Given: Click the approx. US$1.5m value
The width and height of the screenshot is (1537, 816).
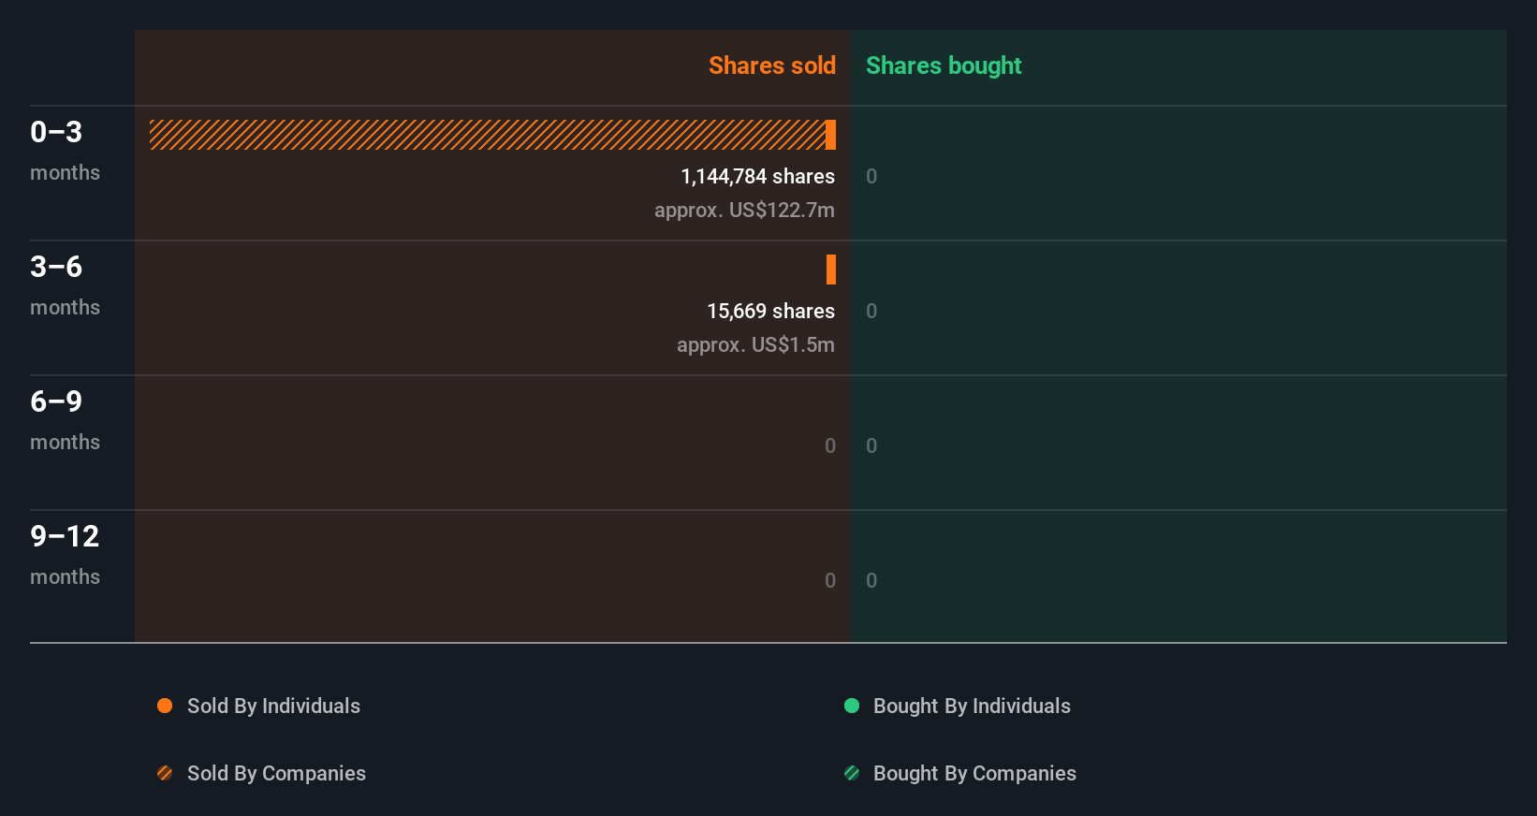Looking at the screenshot, I should click(x=755, y=344).
